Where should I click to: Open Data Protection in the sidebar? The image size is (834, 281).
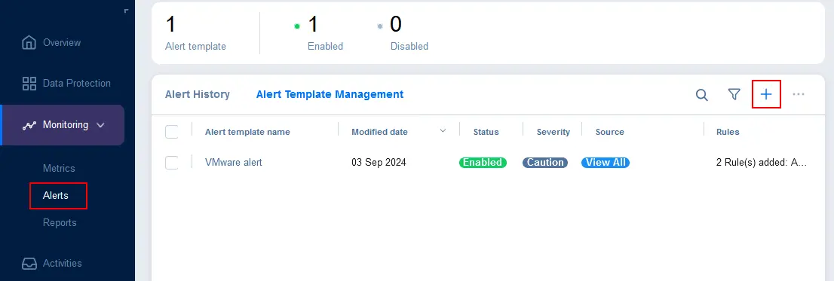coord(77,84)
